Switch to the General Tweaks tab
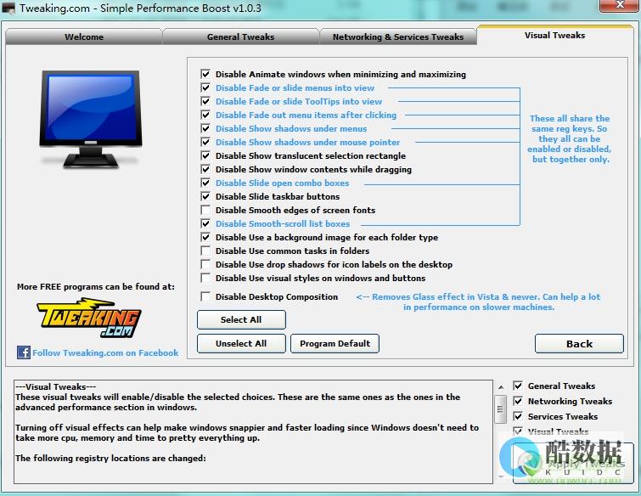Viewport: 641px width, 496px height. click(241, 37)
